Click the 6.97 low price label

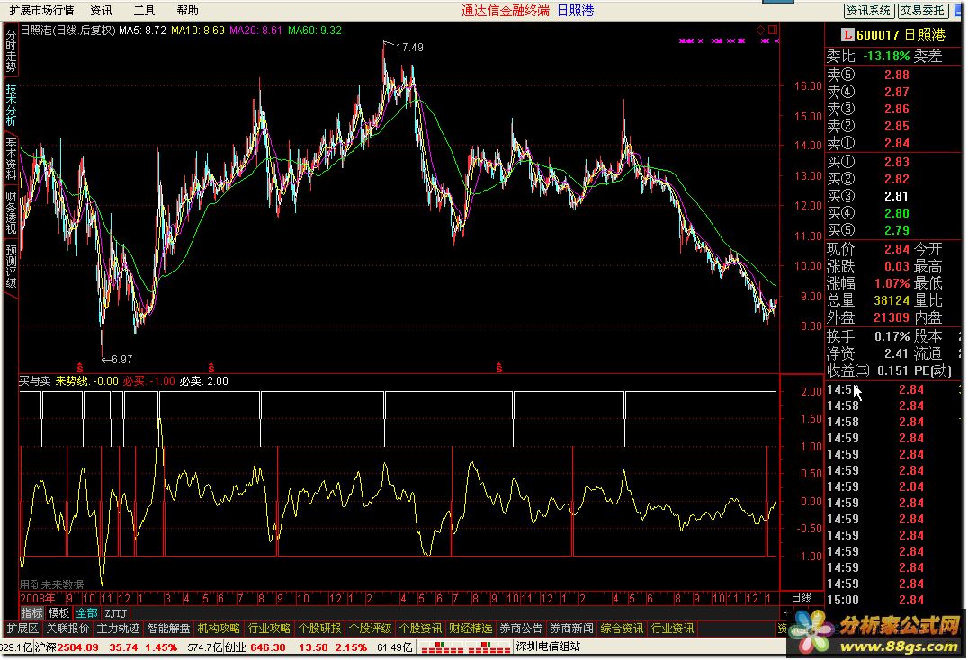click(122, 359)
